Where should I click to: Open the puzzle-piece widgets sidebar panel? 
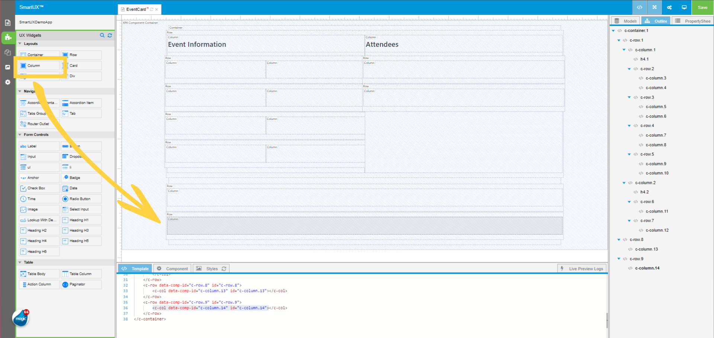(x=8, y=37)
